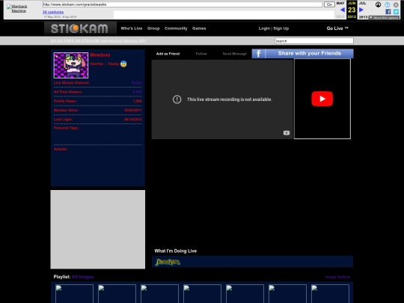Click Send Message
This screenshot has height=303, width=404.
click(x=235, y=54)
